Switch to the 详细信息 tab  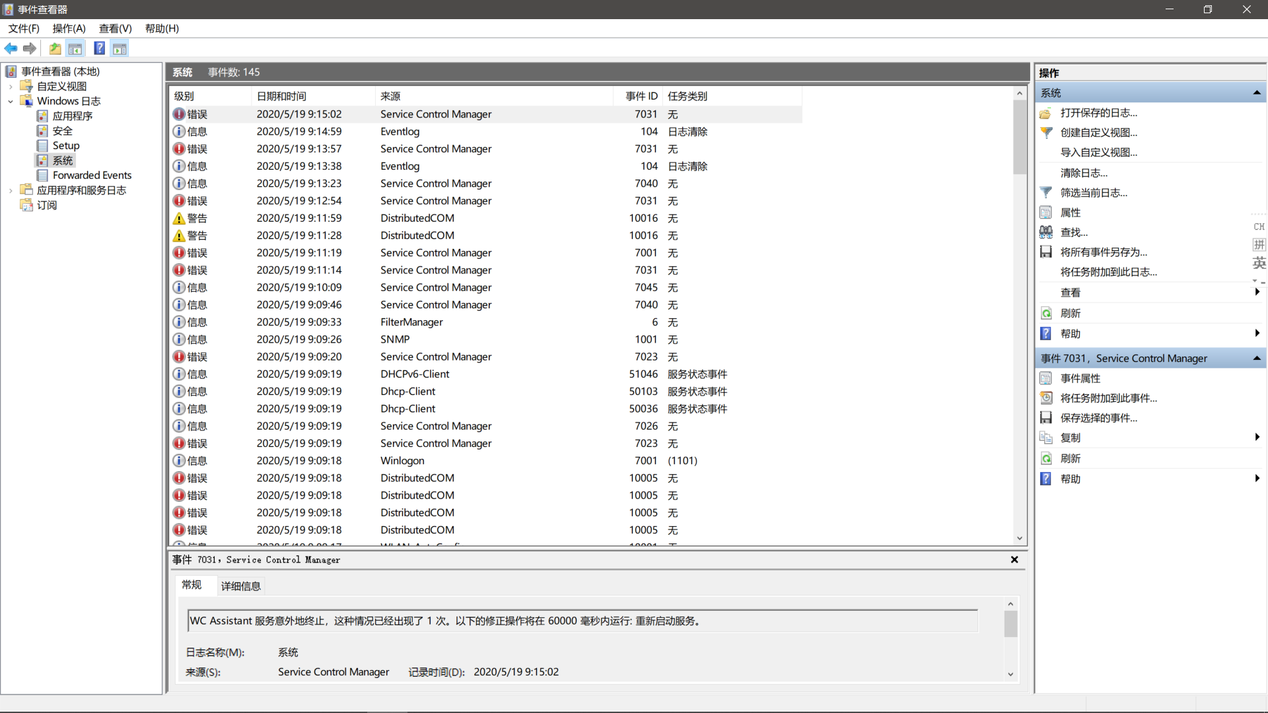coord(240,586)
